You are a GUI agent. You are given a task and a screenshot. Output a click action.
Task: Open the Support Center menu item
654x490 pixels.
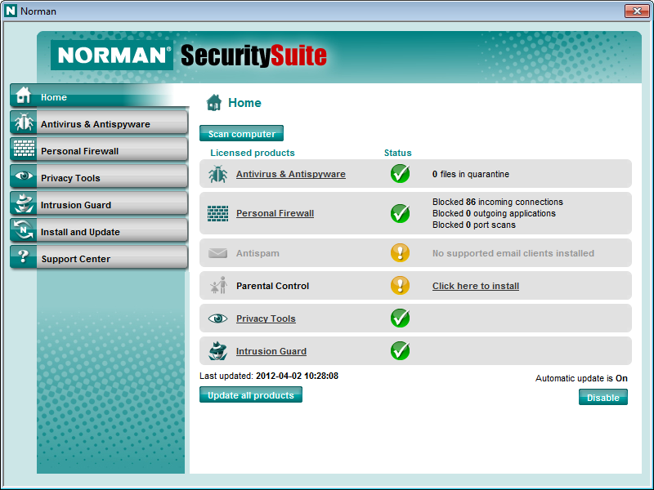point(76,259)
